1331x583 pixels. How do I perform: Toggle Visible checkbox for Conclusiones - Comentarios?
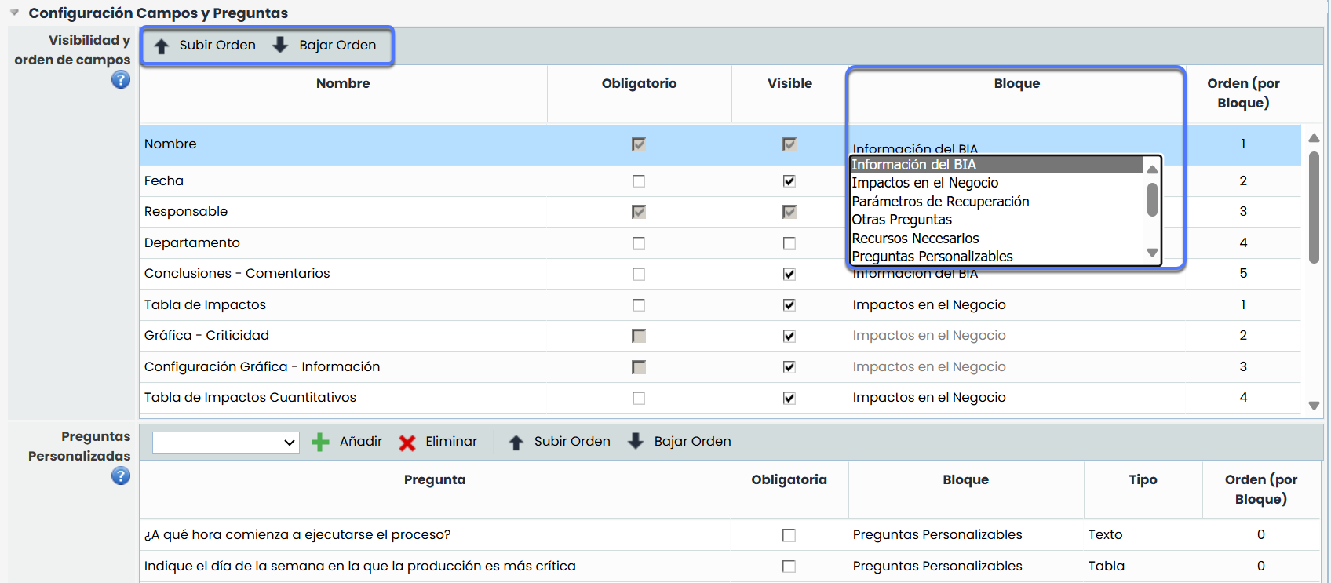pos(789,274)
